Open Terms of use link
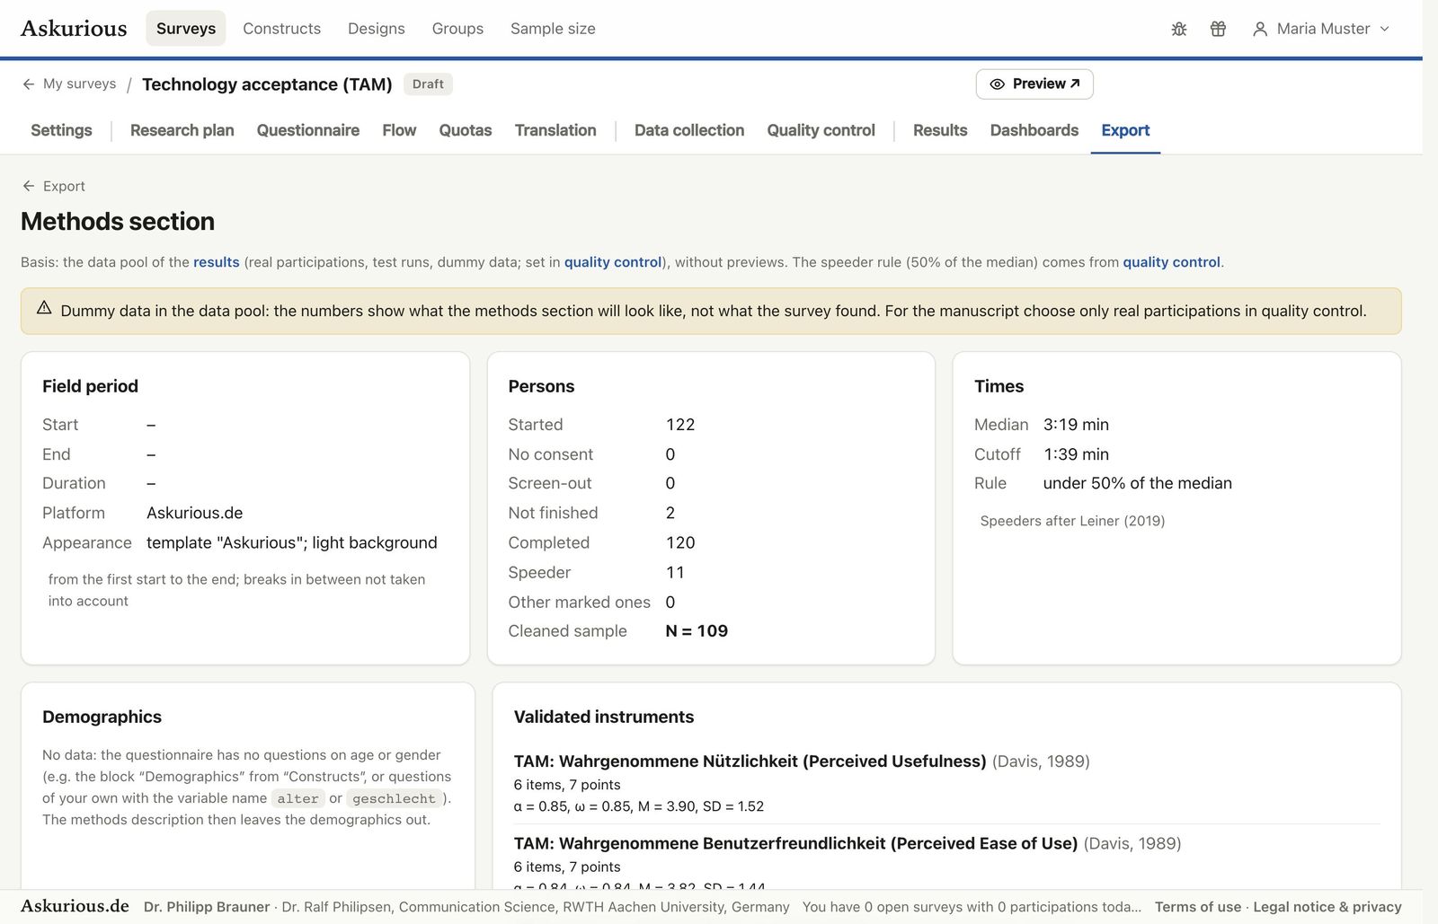1438x924 pixels. pyautogui.click(x=1198, y=907)
